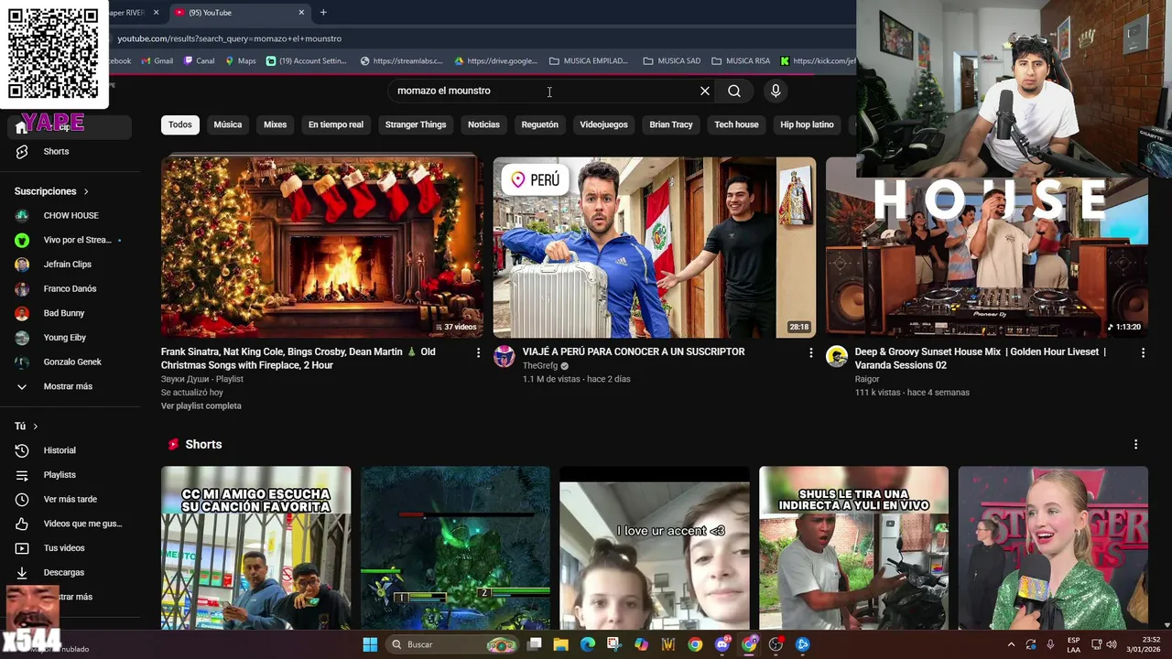Open Viajé a Perú video thumbnail
This screenshot has width=1172, height=659.
(654, 247)
